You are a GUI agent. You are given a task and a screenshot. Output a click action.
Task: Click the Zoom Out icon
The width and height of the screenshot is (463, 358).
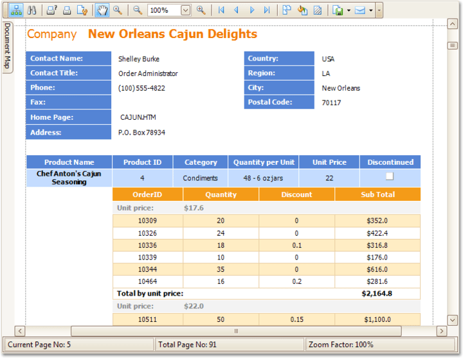[138, 10]
